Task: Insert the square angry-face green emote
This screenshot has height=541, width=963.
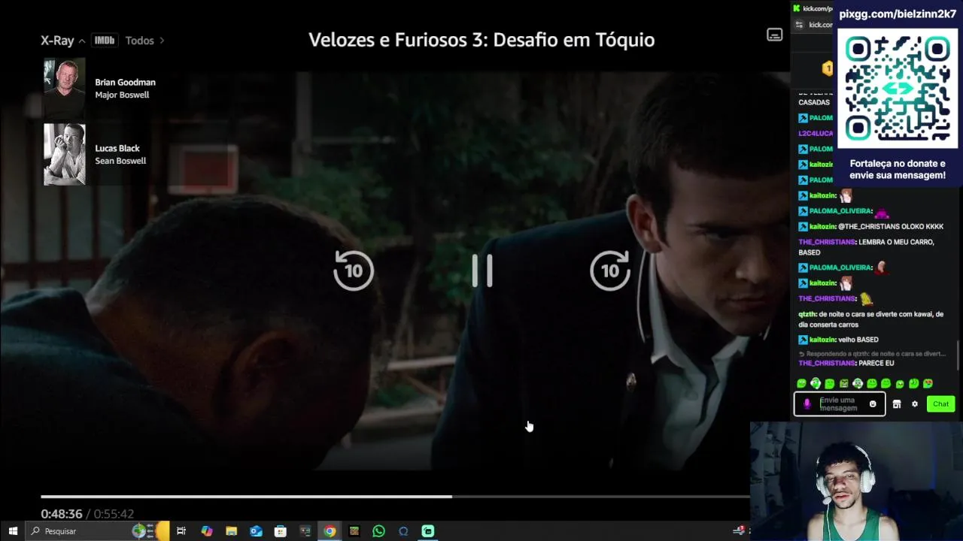Action: (844, 384)
